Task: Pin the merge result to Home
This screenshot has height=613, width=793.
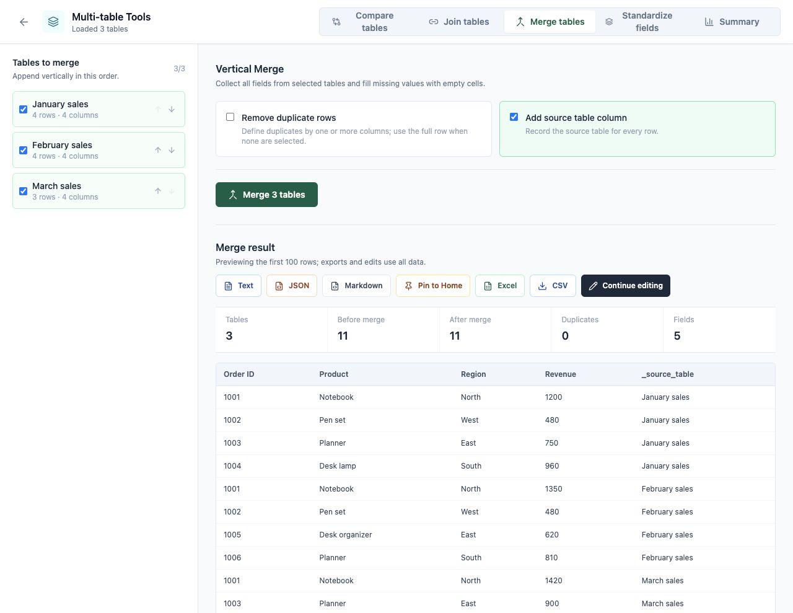Action: pyautogui.click(x=433, y=286)
